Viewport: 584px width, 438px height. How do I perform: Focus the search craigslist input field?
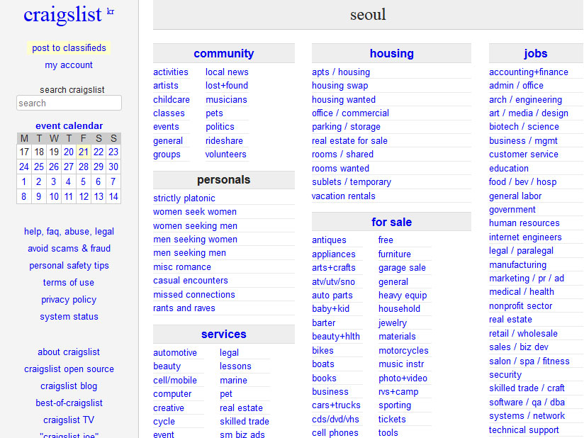click(69, 103)
